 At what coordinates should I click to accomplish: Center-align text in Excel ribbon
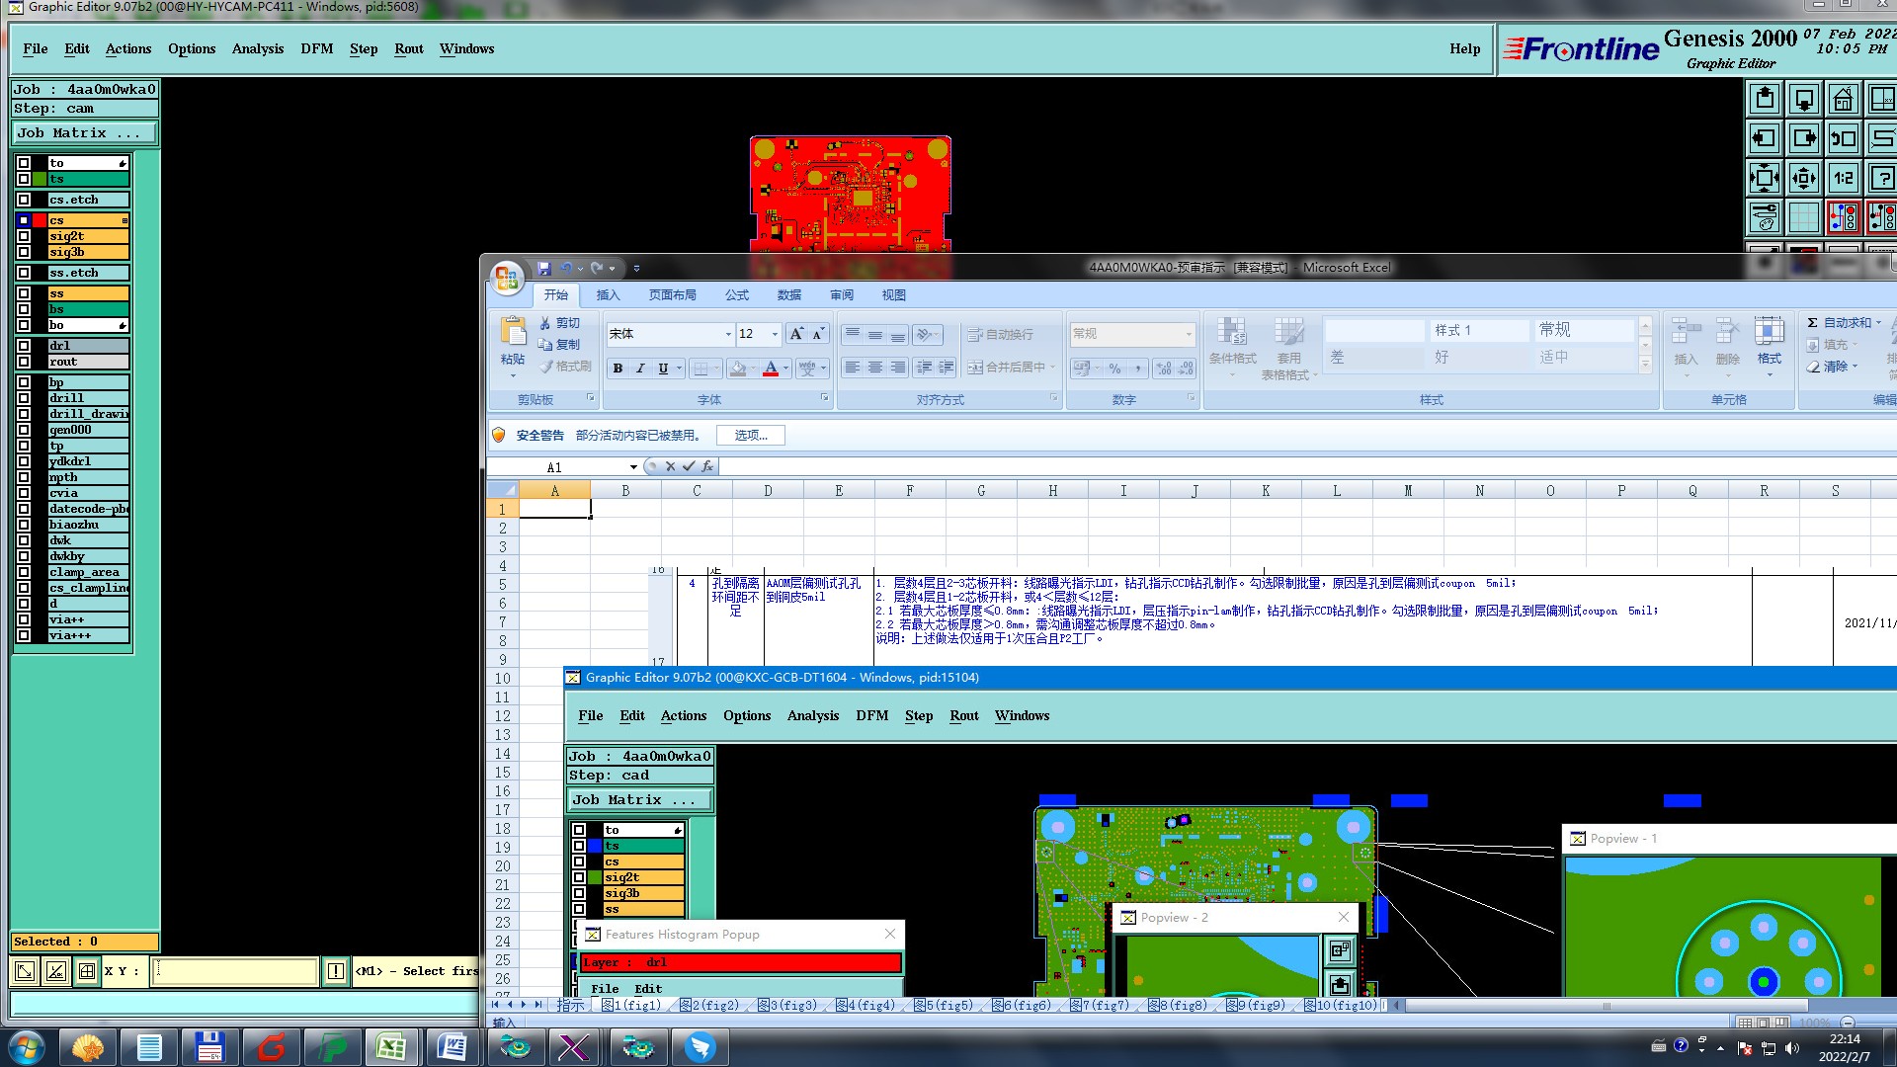pos(875,368)
